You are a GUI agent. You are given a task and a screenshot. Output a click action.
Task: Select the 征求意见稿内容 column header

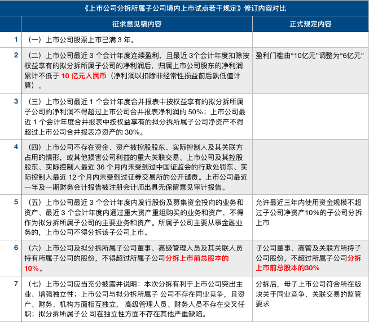[x=136, y=24]
